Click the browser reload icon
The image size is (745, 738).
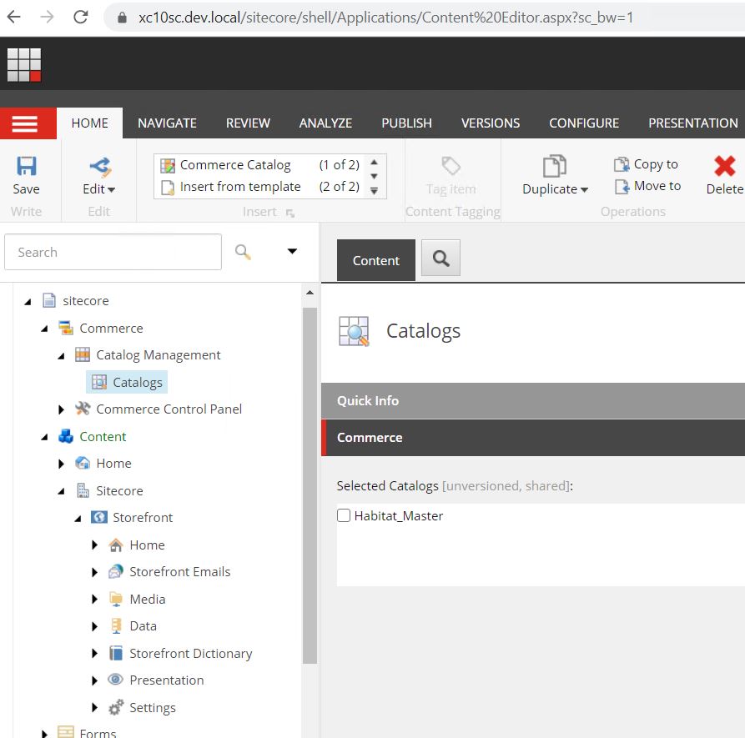coord(81,17)
